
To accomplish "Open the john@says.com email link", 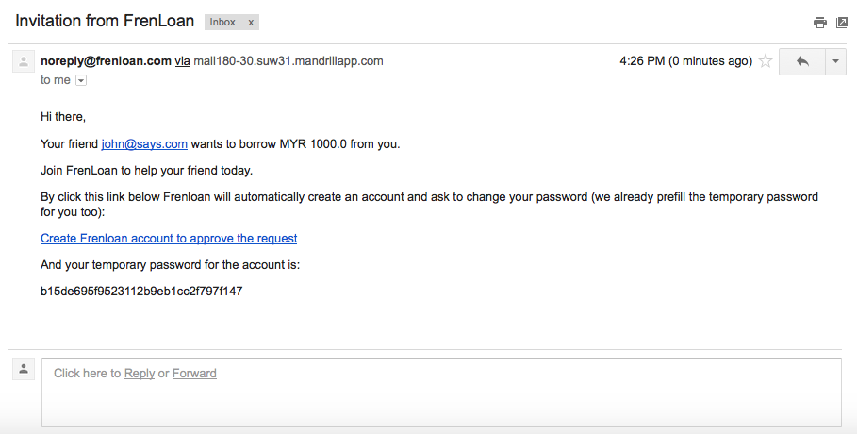I will coord(144,144).
